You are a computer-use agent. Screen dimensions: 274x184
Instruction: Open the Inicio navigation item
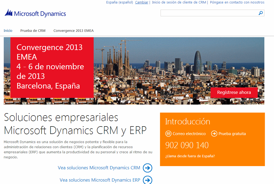tap(8, 30)
